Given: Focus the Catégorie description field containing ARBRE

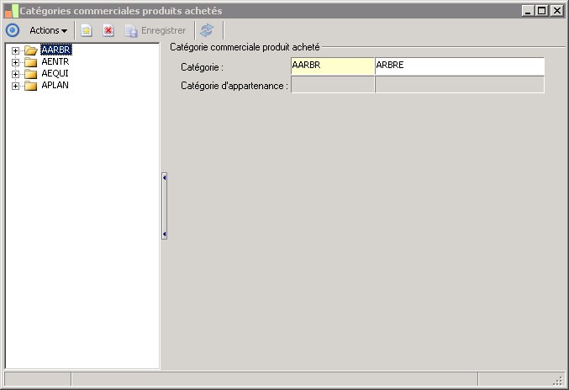Looking at the screenshot, I should pos(460,66).
